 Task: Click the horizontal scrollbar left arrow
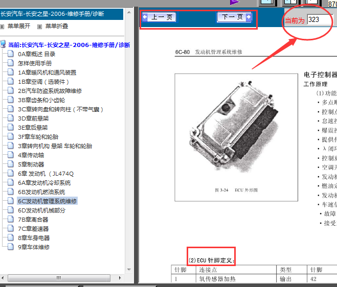click(x=3, y=278)
